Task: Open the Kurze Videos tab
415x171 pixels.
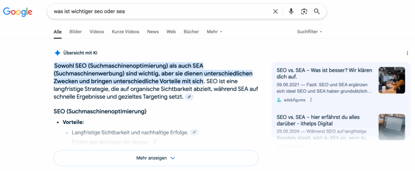Action: click(126, 32)
